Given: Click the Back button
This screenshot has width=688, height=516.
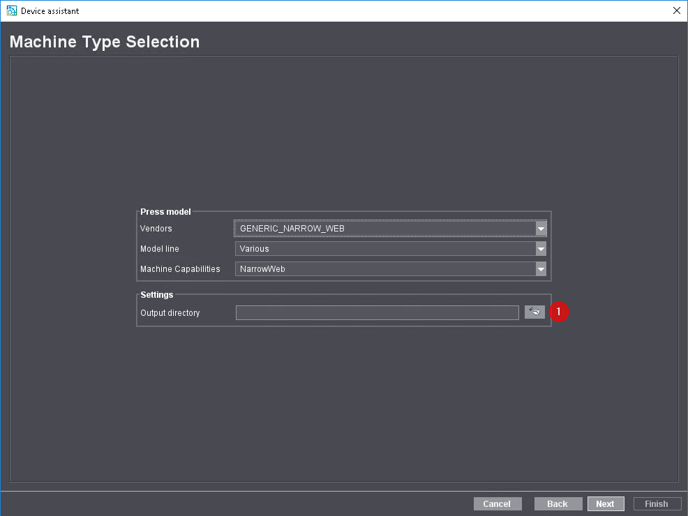Looking at the screenshot, I should pyautogui.click(x=558, y=503).
